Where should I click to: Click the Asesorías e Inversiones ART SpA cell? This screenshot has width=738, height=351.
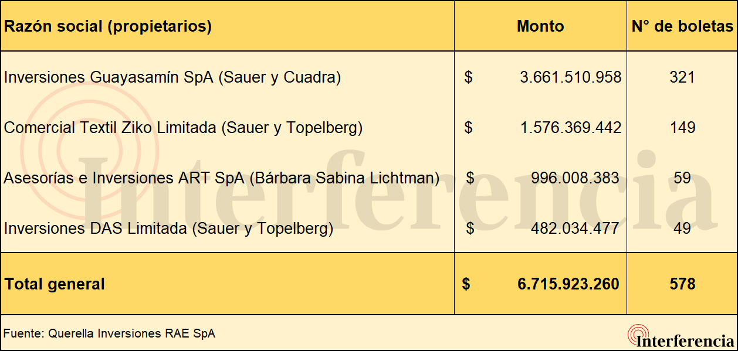(222, 178)
